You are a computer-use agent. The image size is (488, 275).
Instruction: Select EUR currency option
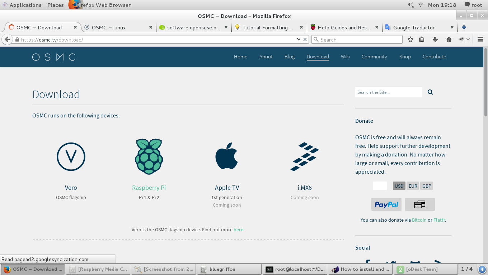coord(413,186)
